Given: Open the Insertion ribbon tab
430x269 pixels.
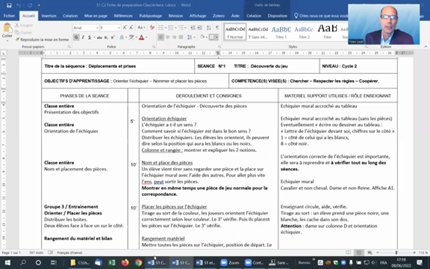Looking at the screenshot, I should coord(48,14).
